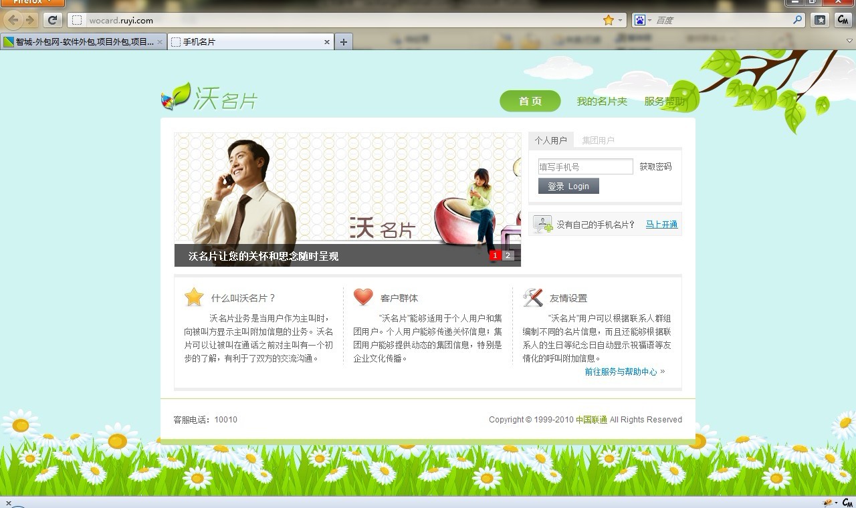Expand the search engine selector dropdown arrow
Screen dimensions: 856x508
[649, 20]
